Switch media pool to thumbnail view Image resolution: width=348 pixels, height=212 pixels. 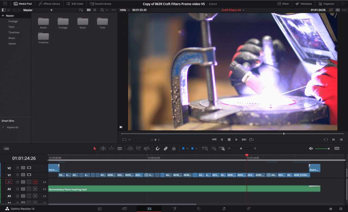tap(89, 10)
